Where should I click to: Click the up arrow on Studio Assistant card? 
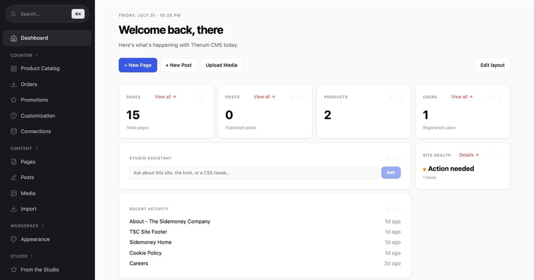(389, 159)
